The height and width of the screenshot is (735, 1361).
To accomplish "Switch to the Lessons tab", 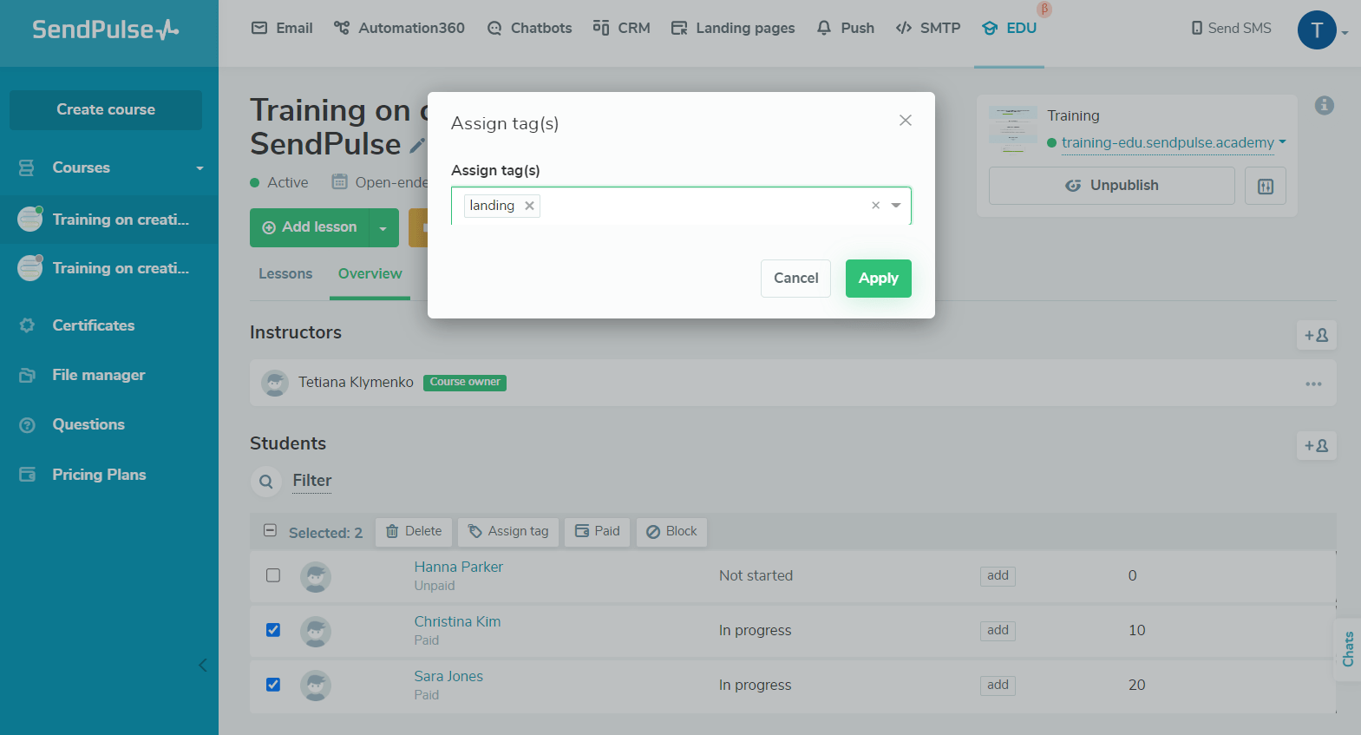I will point(285,274).
